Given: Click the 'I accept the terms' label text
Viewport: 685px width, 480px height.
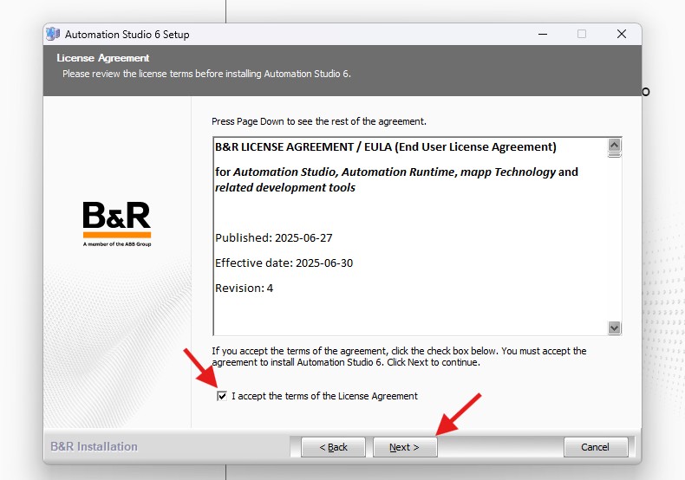Looking at the screenshot, I should point(324,396).
